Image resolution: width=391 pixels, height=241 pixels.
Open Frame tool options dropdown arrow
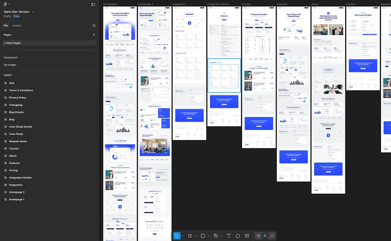195,236
